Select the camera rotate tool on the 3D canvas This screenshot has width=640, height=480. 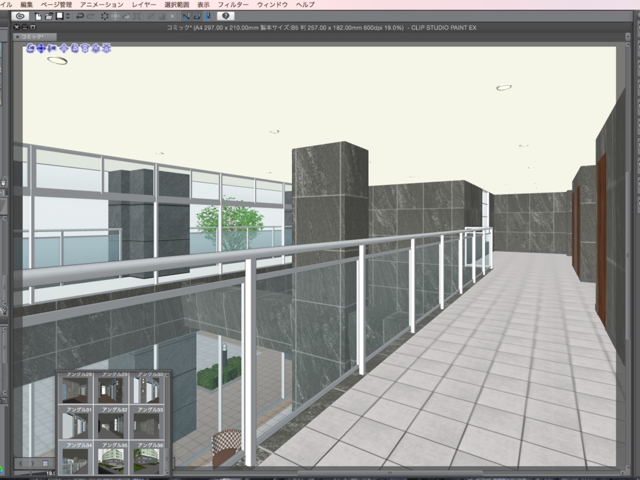point(31,49)
